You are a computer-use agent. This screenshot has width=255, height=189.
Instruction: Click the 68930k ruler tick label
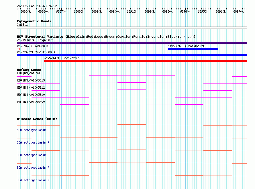[x=167, y=11]
